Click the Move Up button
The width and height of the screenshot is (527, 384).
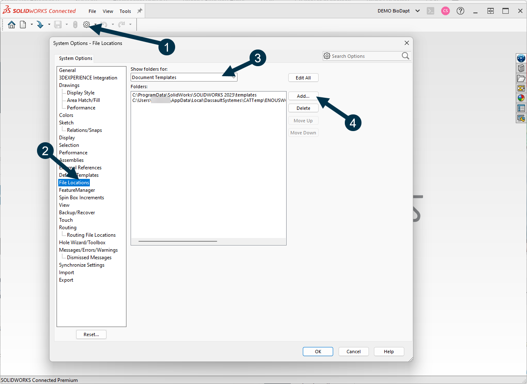[x=303, y=121]
